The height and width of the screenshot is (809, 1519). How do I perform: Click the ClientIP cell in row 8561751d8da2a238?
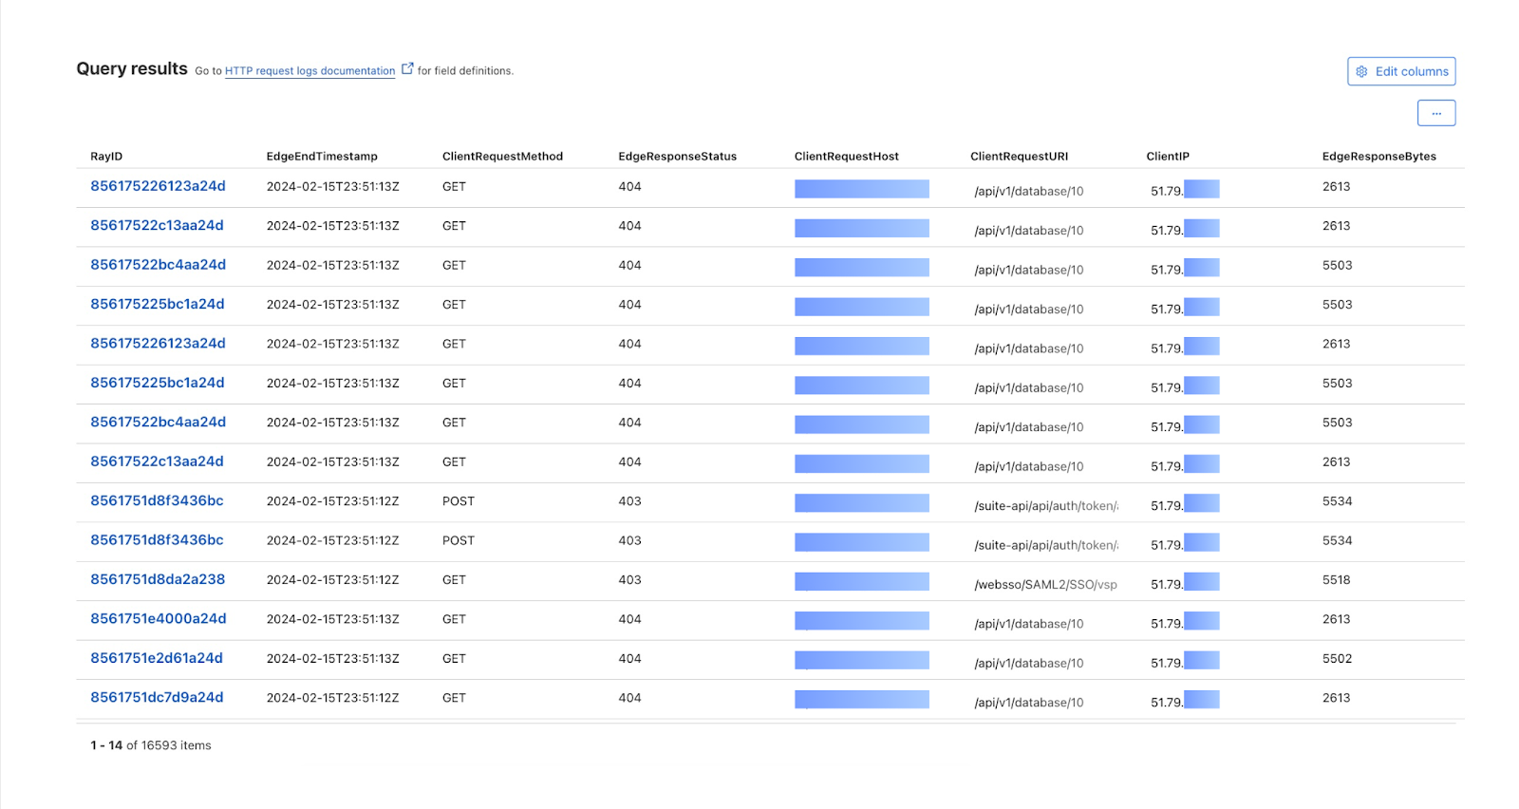[x=1185, y=583]
